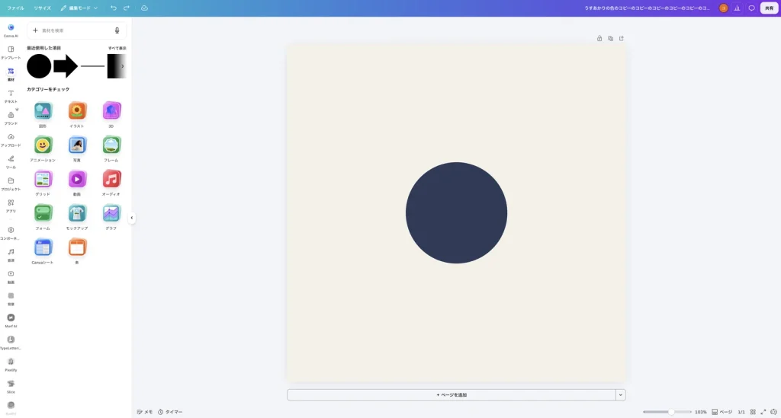Viewport: 781px width, 418px height.
Task: Collapse the side panel with arrow handle
Action: coord(131,218)
